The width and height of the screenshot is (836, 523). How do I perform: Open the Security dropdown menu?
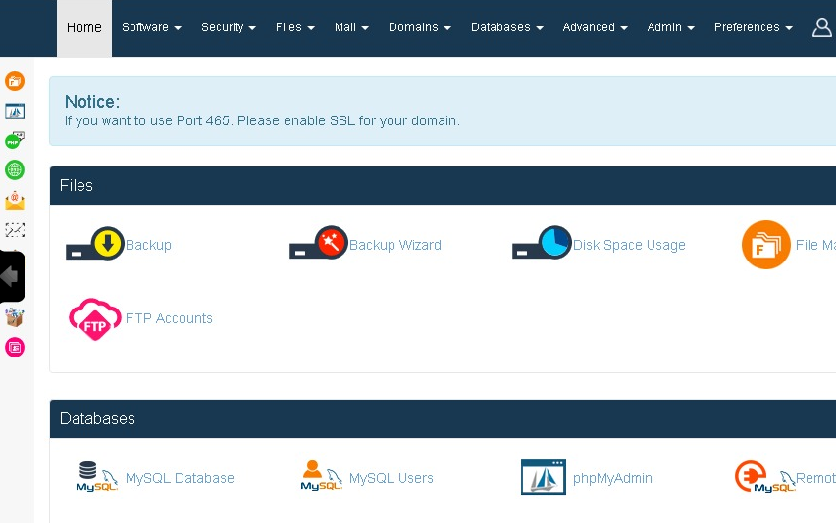click(228, 27)
